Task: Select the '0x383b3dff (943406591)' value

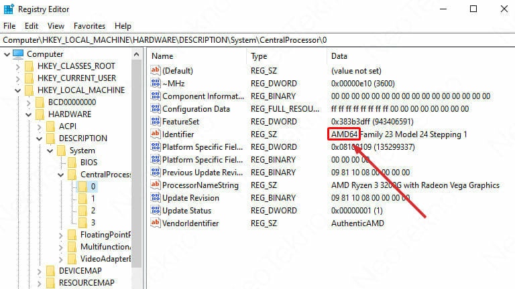Action: pyautogui.click(x=372, y=122)
